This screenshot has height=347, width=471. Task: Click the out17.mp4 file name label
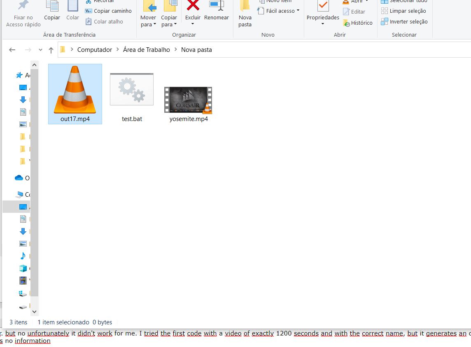75,119
